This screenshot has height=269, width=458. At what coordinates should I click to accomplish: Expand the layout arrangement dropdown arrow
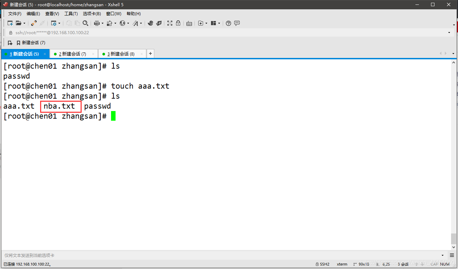click(219, 23)
